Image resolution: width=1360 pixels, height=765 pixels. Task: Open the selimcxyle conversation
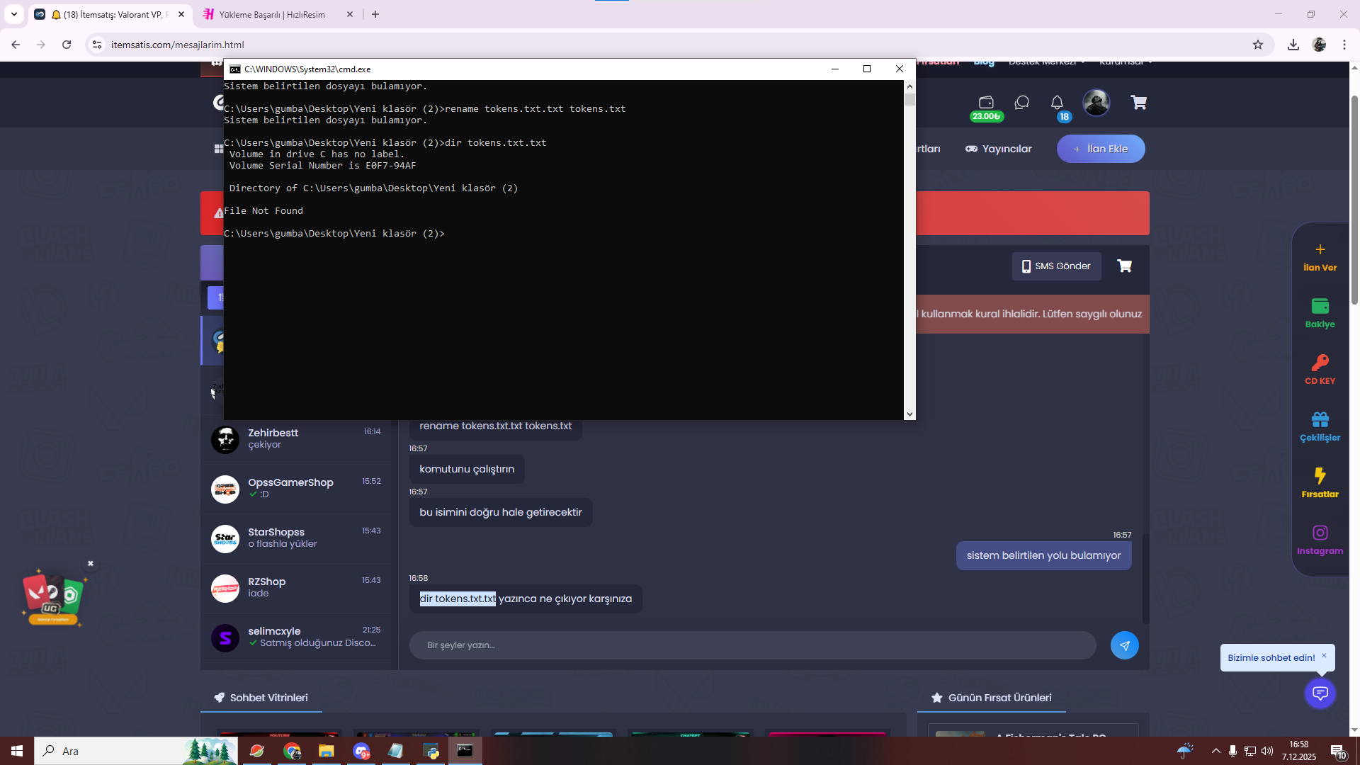click(x=296, y=637)
